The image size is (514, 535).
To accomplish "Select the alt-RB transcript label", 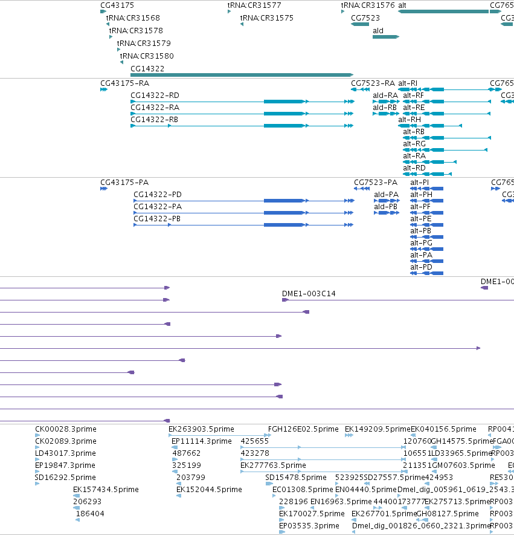I will click(414, 132).
